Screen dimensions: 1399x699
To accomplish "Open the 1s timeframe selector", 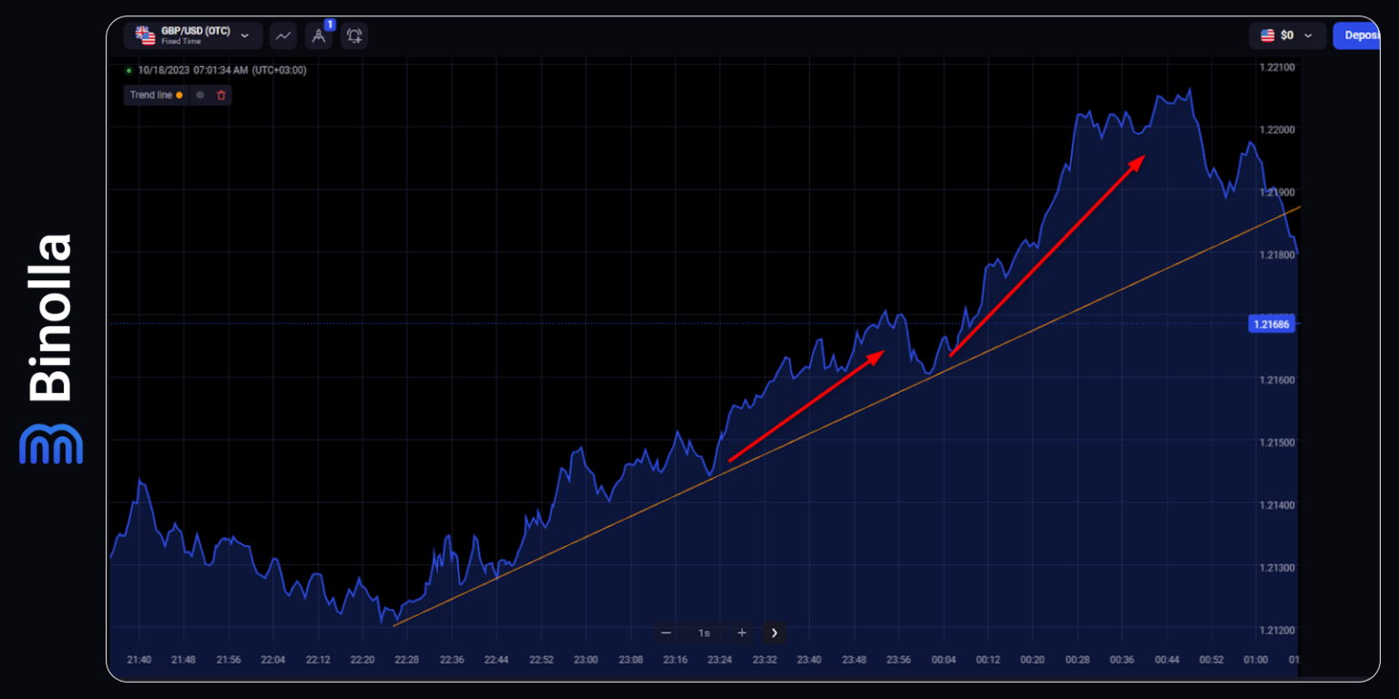I will [x=703, y=633].
